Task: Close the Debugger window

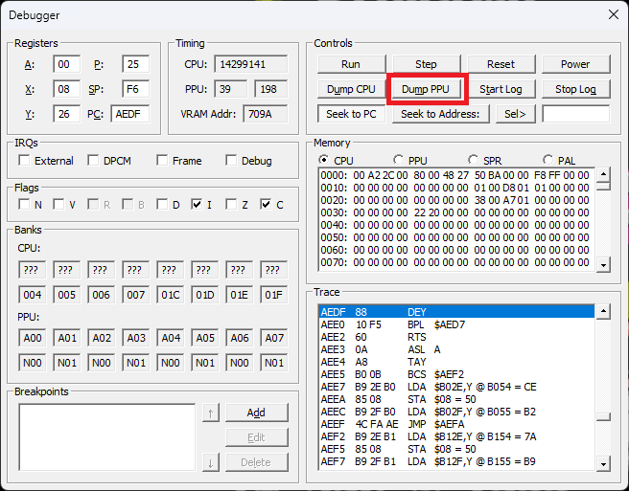Action: tap(613, 14)
